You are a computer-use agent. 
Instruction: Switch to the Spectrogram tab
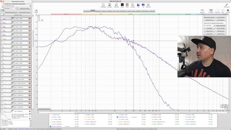145,11
